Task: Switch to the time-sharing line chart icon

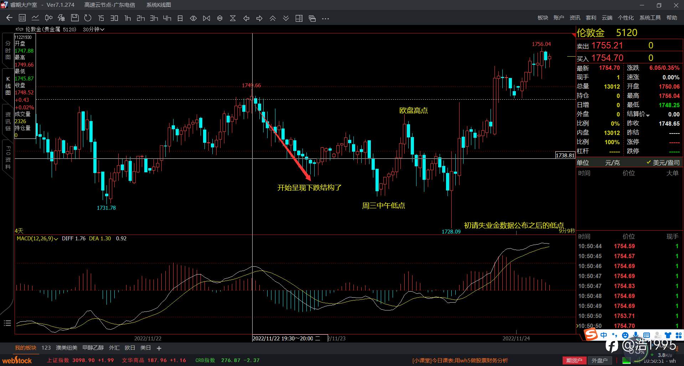Action: click(x=35, y=18)
